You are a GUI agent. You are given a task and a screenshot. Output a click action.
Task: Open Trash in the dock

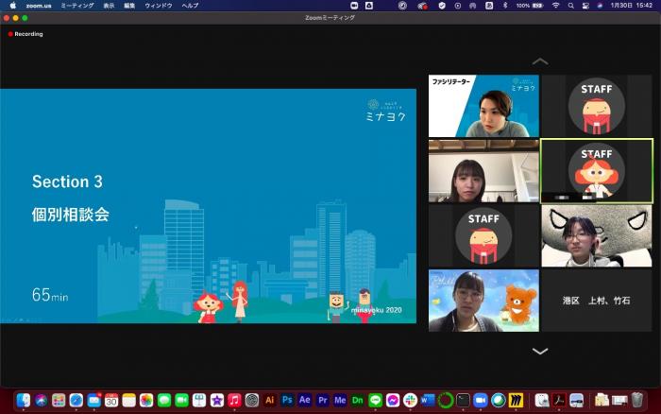(x=637, y=400)
